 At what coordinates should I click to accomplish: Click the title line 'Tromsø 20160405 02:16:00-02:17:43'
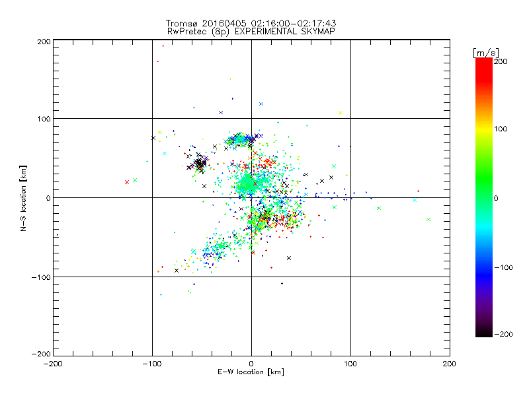coord(251,23)
